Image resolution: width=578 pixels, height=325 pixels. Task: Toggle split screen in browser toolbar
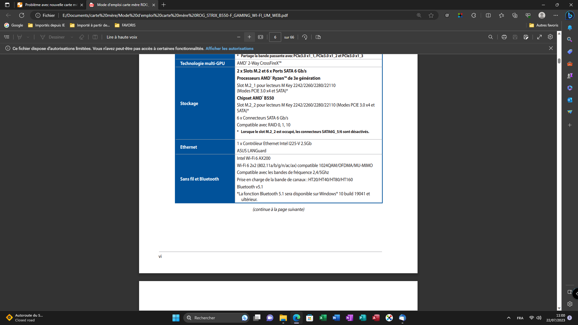[488, 15]
